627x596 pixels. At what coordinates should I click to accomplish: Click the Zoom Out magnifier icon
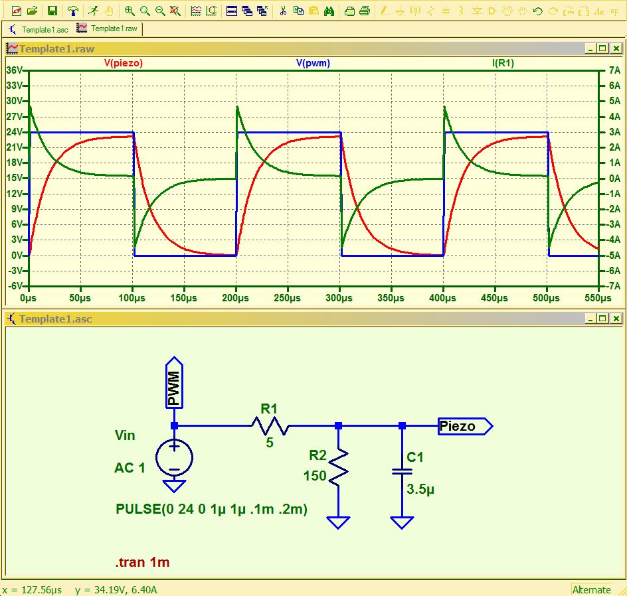click(x=160, y=11)
